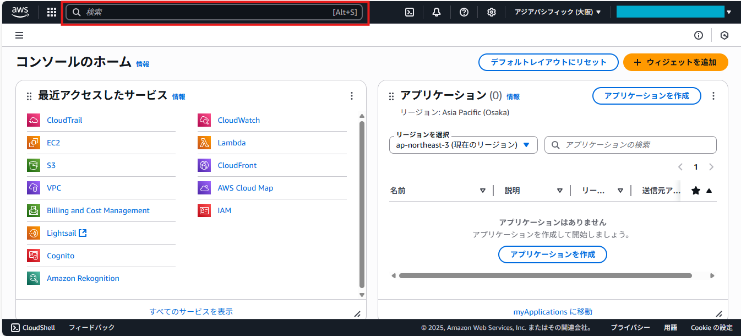Open recent services widget three-dot menu
741x336 pixels.
pyautogui.click(x=352, y=96)
